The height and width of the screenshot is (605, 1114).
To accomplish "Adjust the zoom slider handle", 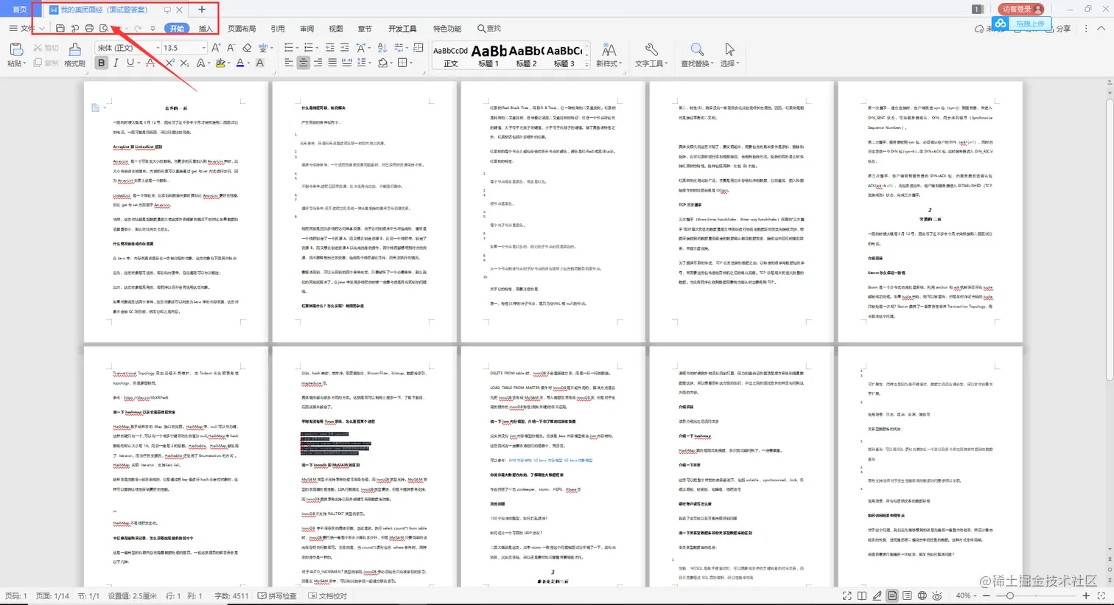I will [x=1009, y=595].
